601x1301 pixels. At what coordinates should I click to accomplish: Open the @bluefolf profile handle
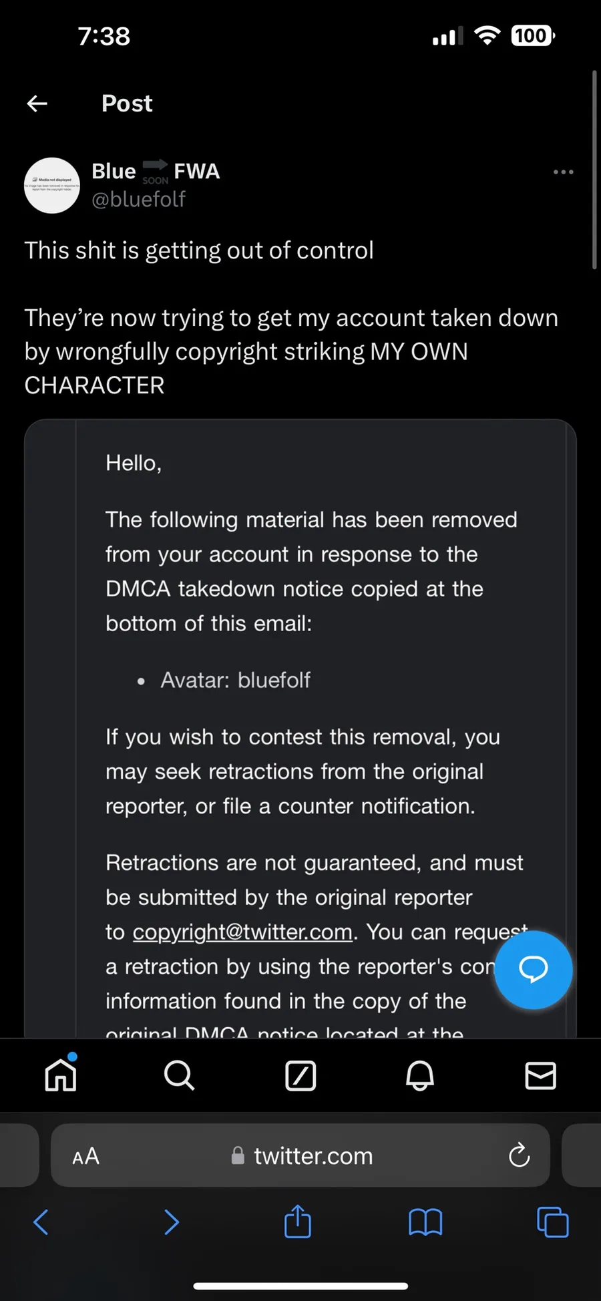[x=138, y=199]
